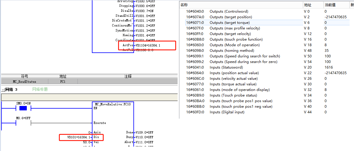This screenshot has height=151, width=354.
Task: Select the Abort output V111.0=OFF
Action: (144, 142)
